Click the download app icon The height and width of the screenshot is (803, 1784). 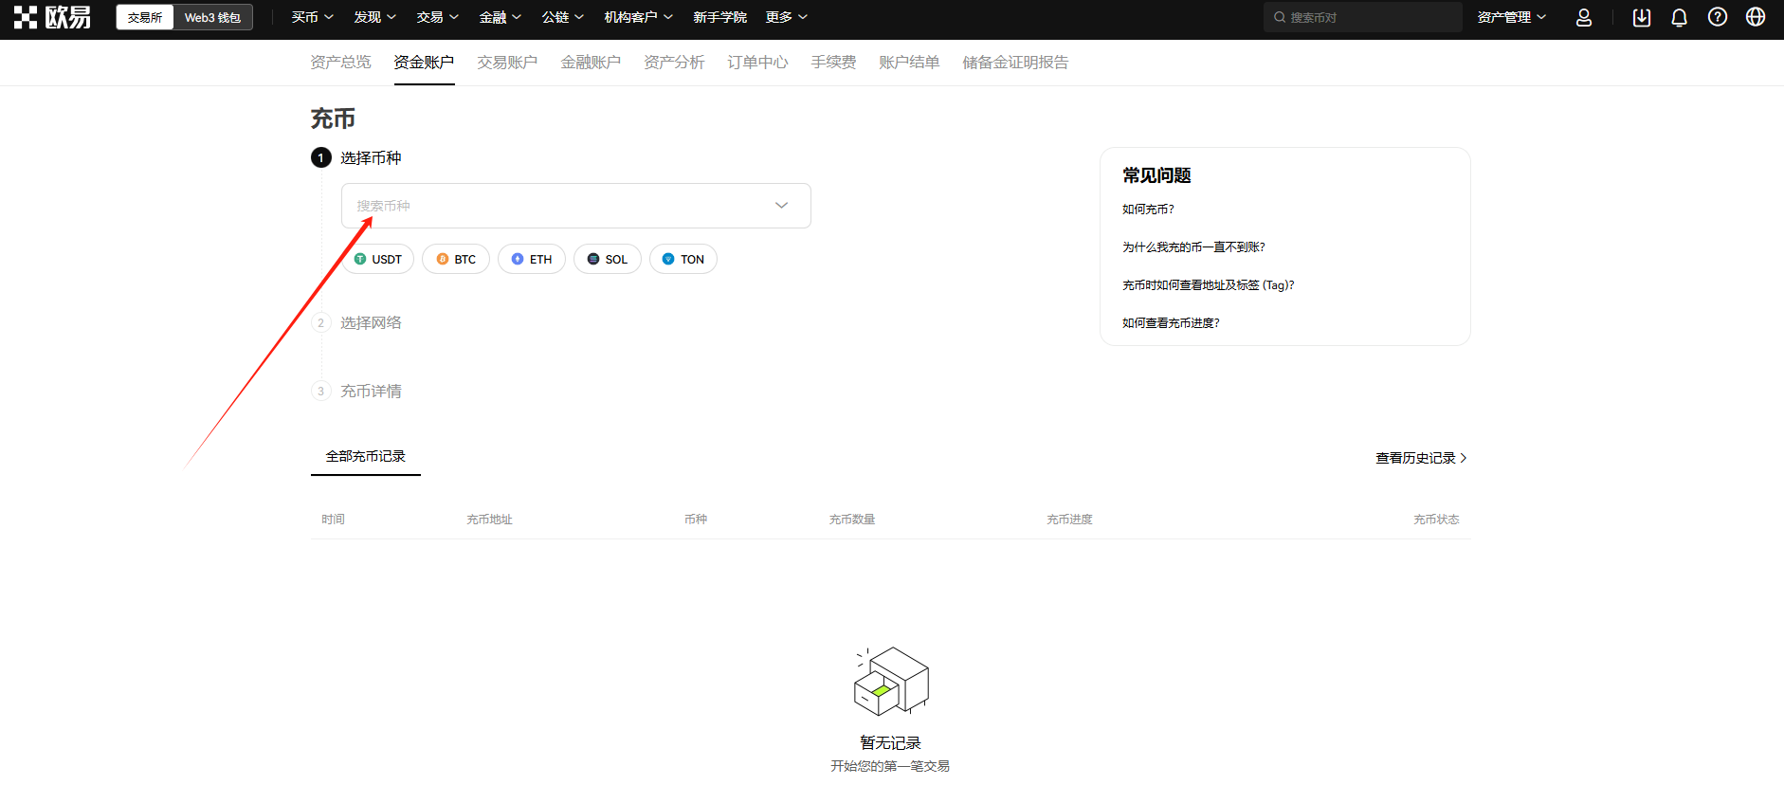click(x=1641, y=17)
